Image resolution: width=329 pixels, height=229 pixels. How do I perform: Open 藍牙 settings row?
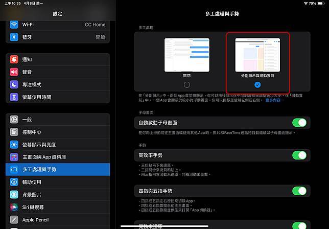tap(58, 37)
